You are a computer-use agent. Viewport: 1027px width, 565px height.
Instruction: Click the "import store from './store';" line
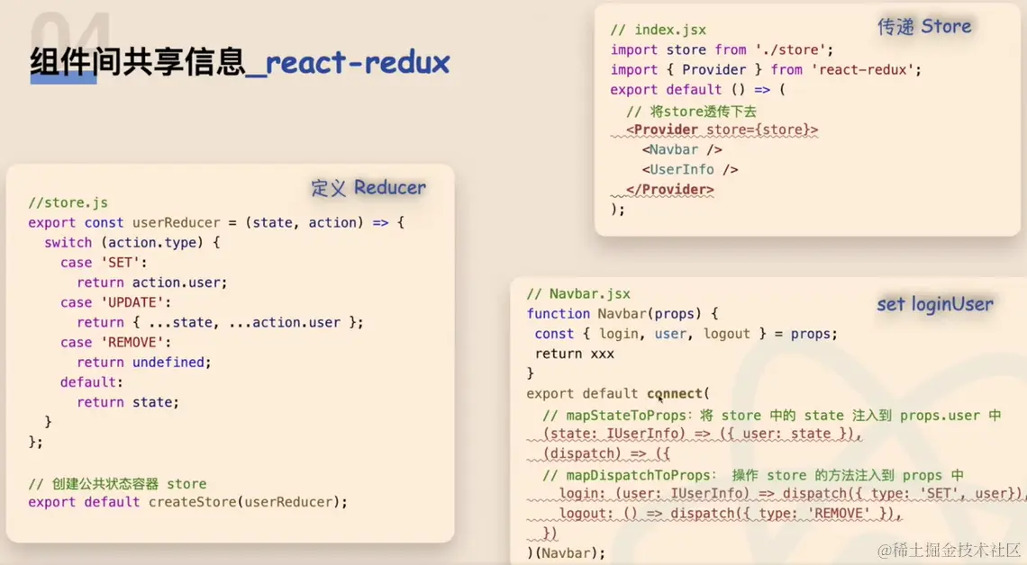[x=722, y=49]
